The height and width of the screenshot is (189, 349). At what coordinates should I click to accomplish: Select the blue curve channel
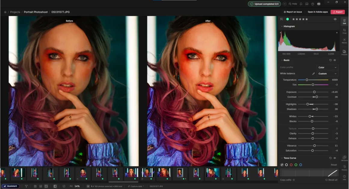pos(301,165)
